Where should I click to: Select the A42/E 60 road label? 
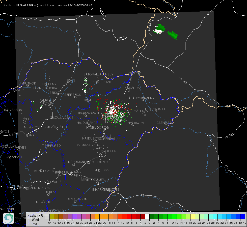[x=76, y=175]
